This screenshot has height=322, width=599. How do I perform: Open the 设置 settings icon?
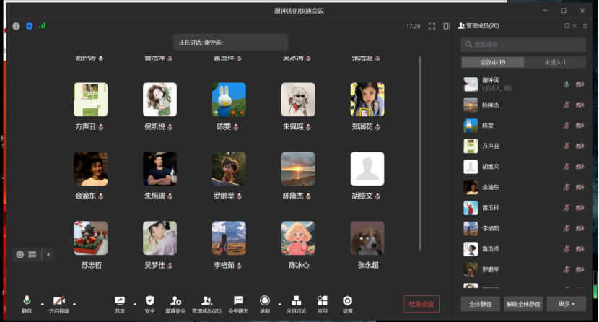click(347, 301)
